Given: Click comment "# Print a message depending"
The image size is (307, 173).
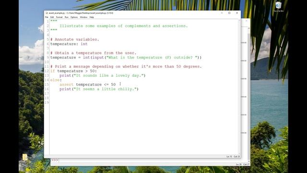Looking at the screenshot, I should [126, 66].
